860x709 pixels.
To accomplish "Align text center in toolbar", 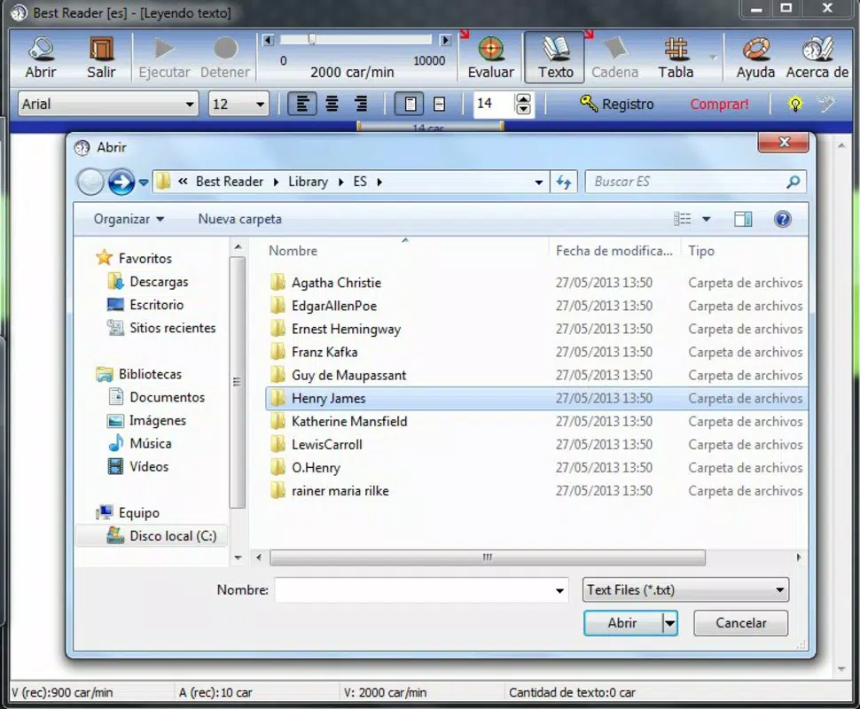I will 332,104.
